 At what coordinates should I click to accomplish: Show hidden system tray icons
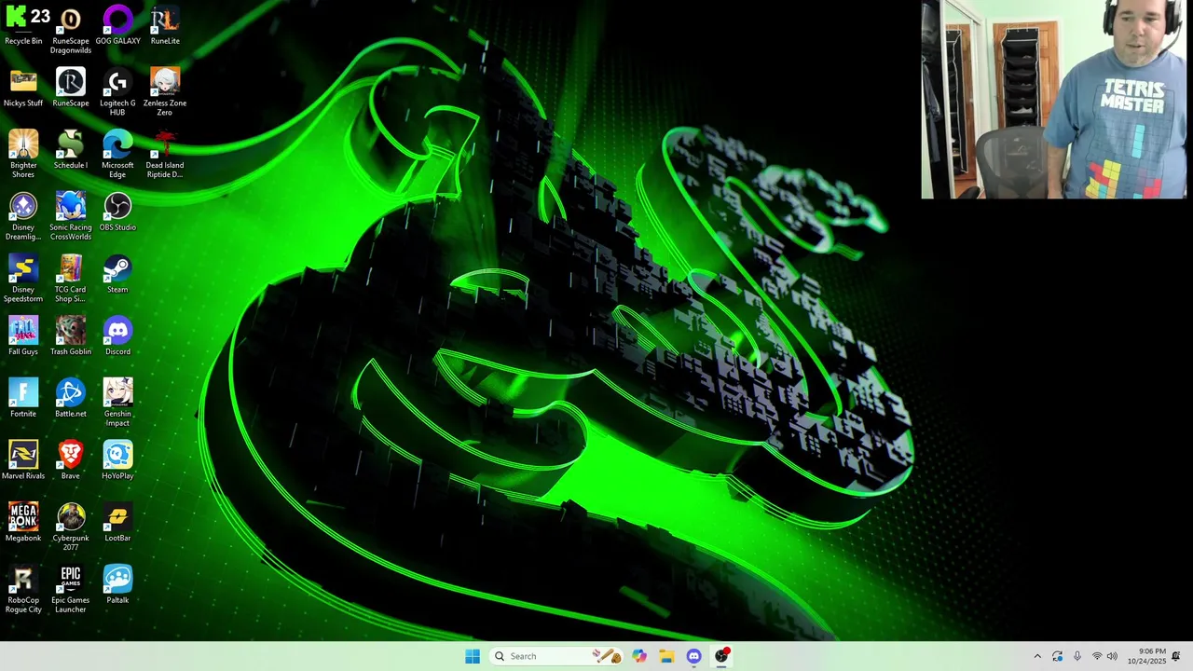(1037, 656)
